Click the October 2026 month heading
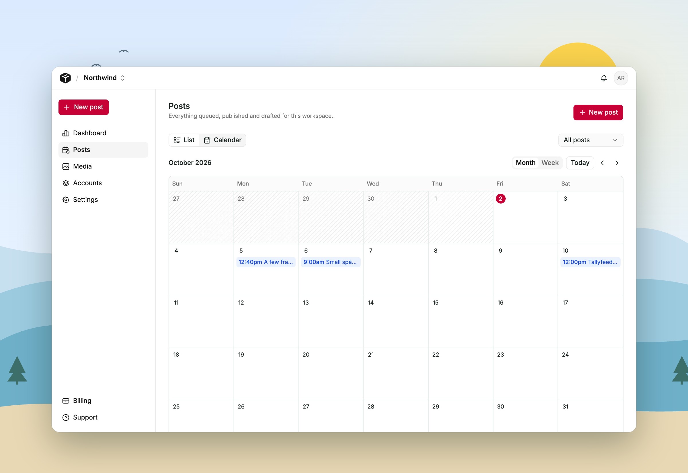This screenshot has height=473, width=688. [190, 163]
